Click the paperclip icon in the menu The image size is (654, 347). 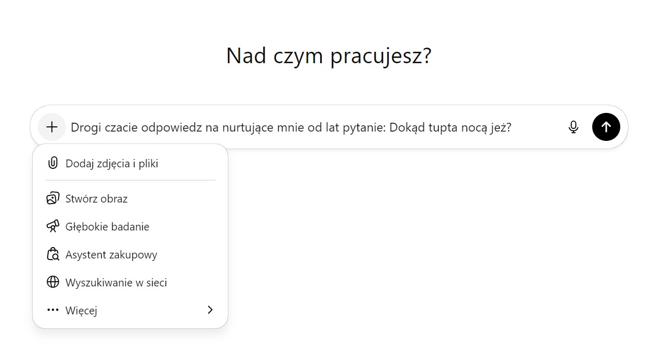pyautogui.click(x=52, y=164)
